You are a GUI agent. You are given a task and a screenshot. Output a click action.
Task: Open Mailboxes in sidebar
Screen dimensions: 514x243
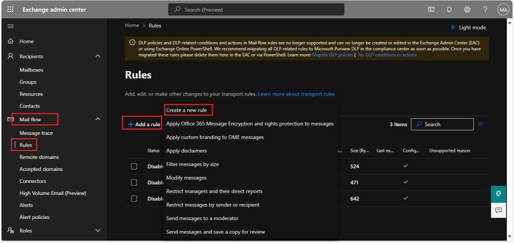coord(32,70)
